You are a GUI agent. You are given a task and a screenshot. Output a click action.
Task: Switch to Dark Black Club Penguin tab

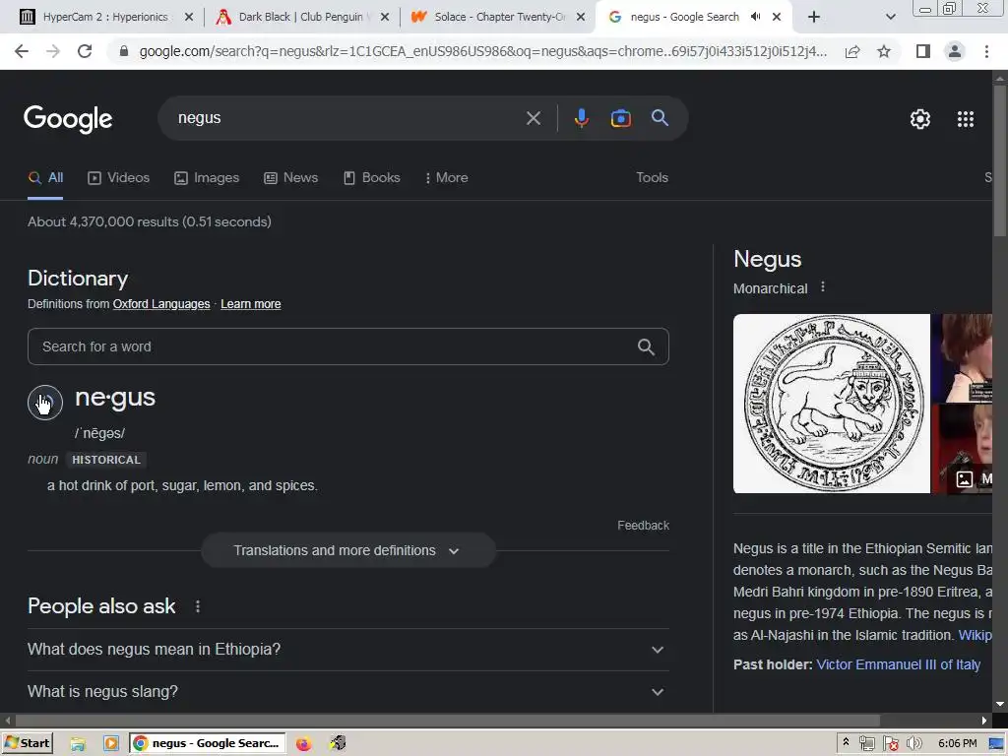[301, 17]
